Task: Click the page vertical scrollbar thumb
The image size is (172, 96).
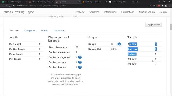Action: click(171, 27)
